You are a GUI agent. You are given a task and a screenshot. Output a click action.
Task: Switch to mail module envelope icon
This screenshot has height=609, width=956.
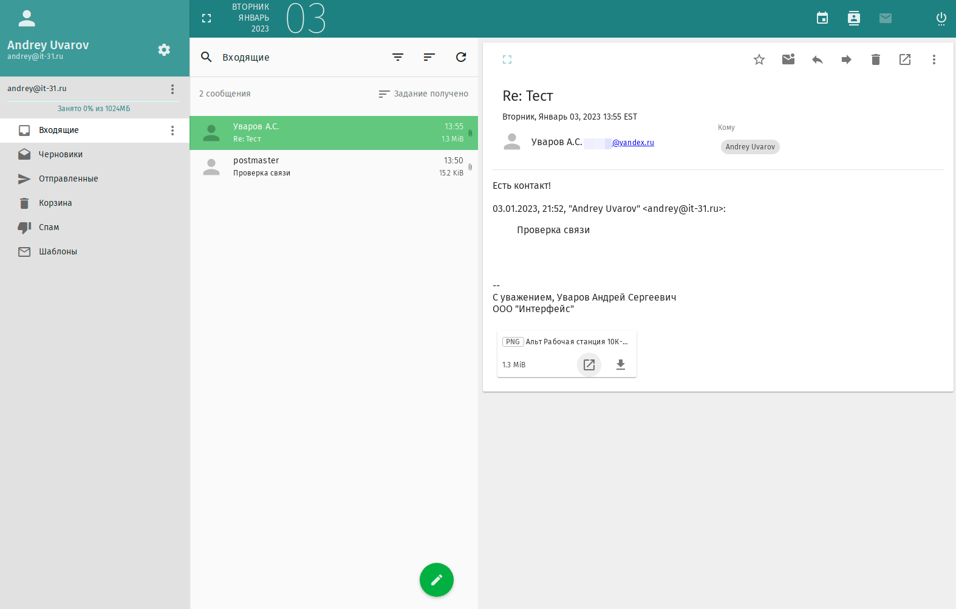click(x=886, y=18)
